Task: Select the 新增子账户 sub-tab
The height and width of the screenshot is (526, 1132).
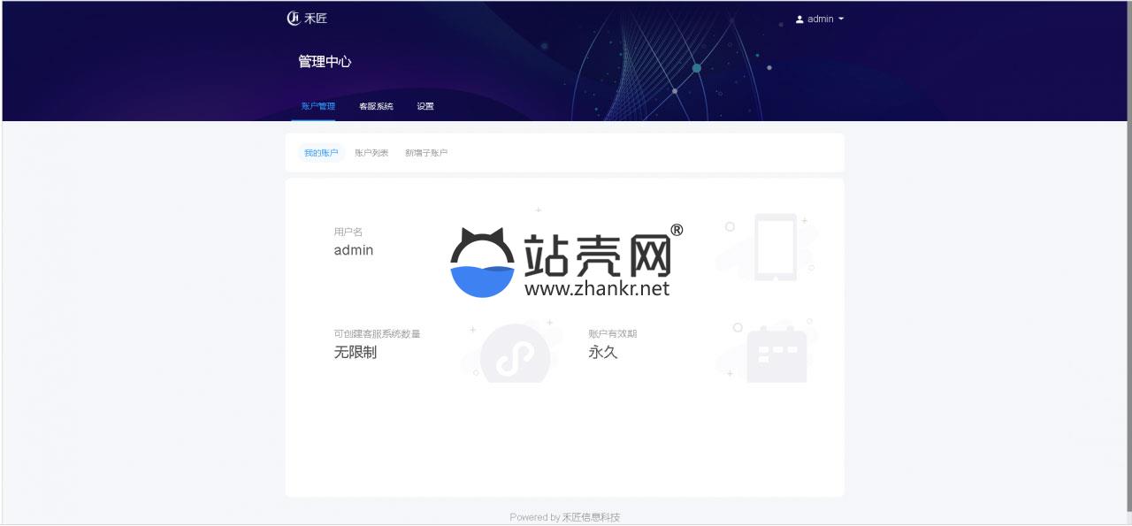Action: pyautogui.click(x=426, y=153)
